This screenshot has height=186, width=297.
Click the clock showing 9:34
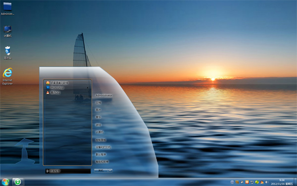(x=282, y=182)
